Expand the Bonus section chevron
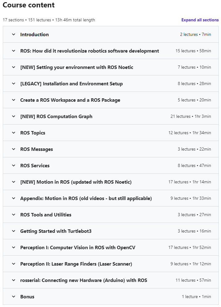221x307 pixels. coord(14,296)
